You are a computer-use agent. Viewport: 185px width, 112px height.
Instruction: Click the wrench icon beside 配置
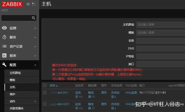tap(4, 65)
